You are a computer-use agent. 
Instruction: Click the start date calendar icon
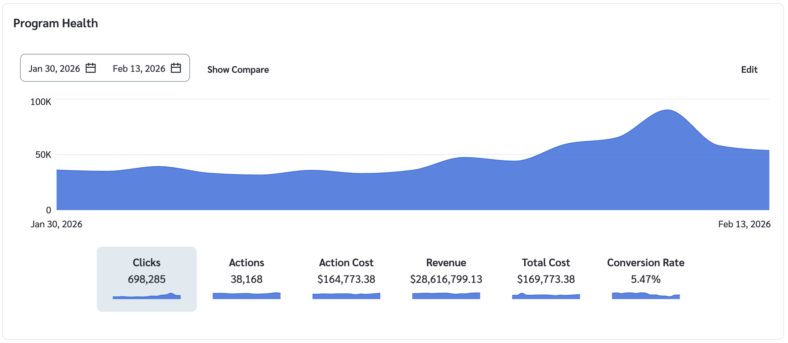91,68
